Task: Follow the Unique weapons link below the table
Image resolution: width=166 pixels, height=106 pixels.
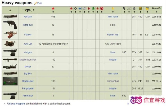Action: tap(16, 104)
